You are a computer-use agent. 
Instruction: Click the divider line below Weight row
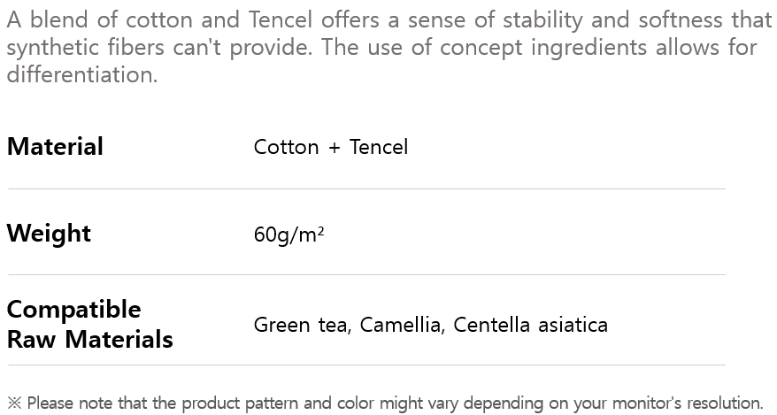(366, 274)
